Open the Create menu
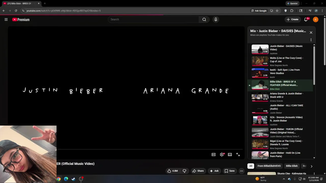This screenshot has height=183, width=326. point(292,19)
